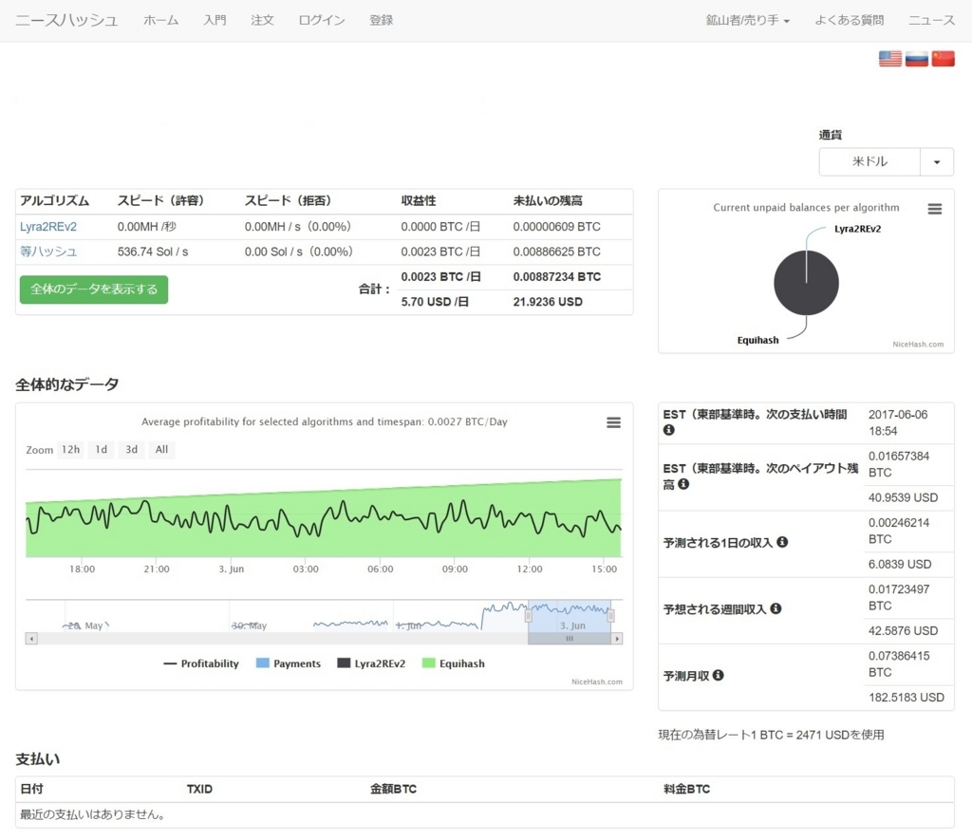Click the navigator left range handle
The width and height of the screenshot is (972, 840).
tap(528, 616)
